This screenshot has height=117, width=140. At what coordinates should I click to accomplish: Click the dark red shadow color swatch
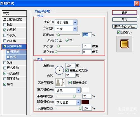coord(85,102)
